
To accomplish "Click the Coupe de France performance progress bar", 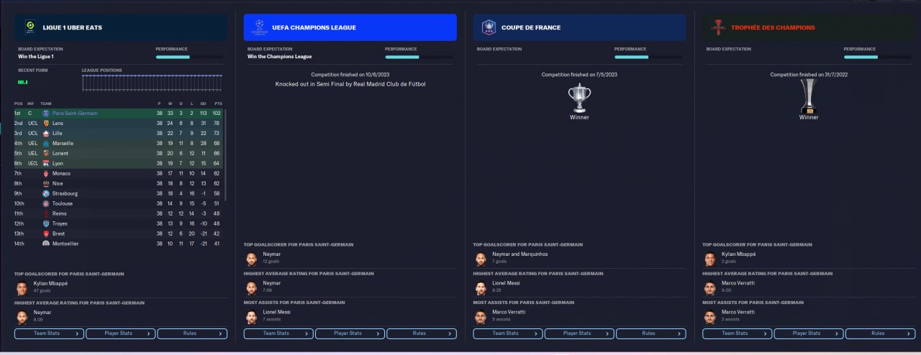I will click(649, 57).
